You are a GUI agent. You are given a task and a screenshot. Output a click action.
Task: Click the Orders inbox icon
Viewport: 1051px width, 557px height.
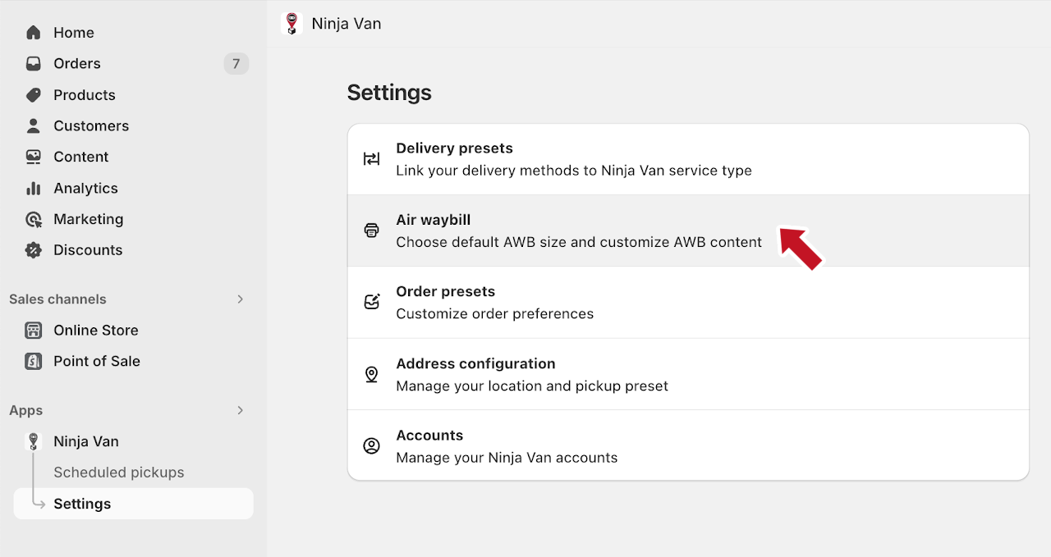34,64
